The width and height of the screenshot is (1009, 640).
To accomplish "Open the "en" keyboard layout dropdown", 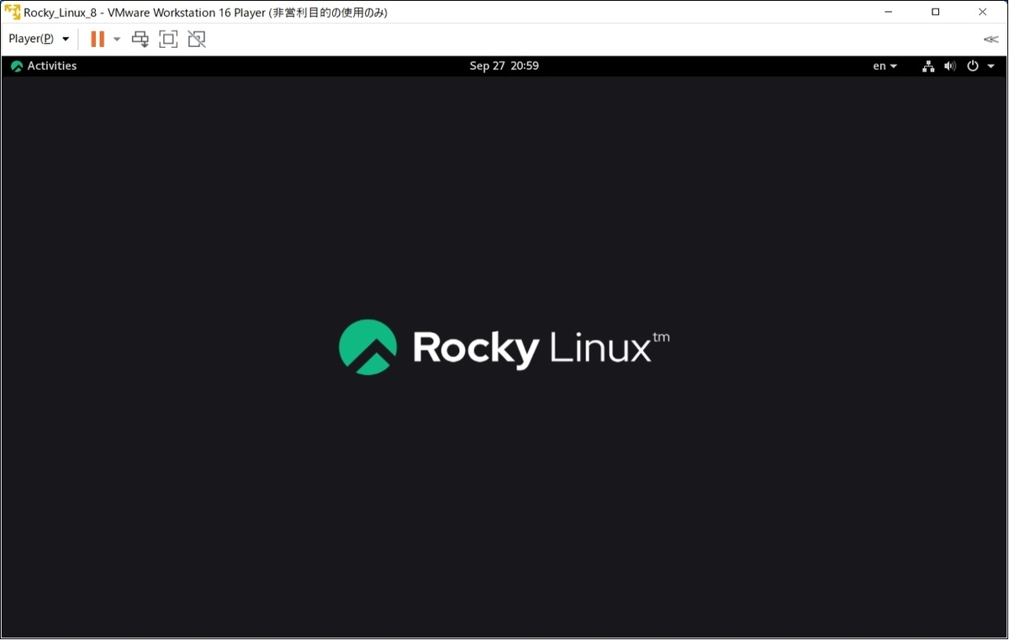I will pyautogui.click(x=884, y=66).
